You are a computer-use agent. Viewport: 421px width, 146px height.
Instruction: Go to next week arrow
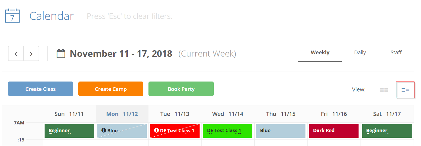coord(31,53)
